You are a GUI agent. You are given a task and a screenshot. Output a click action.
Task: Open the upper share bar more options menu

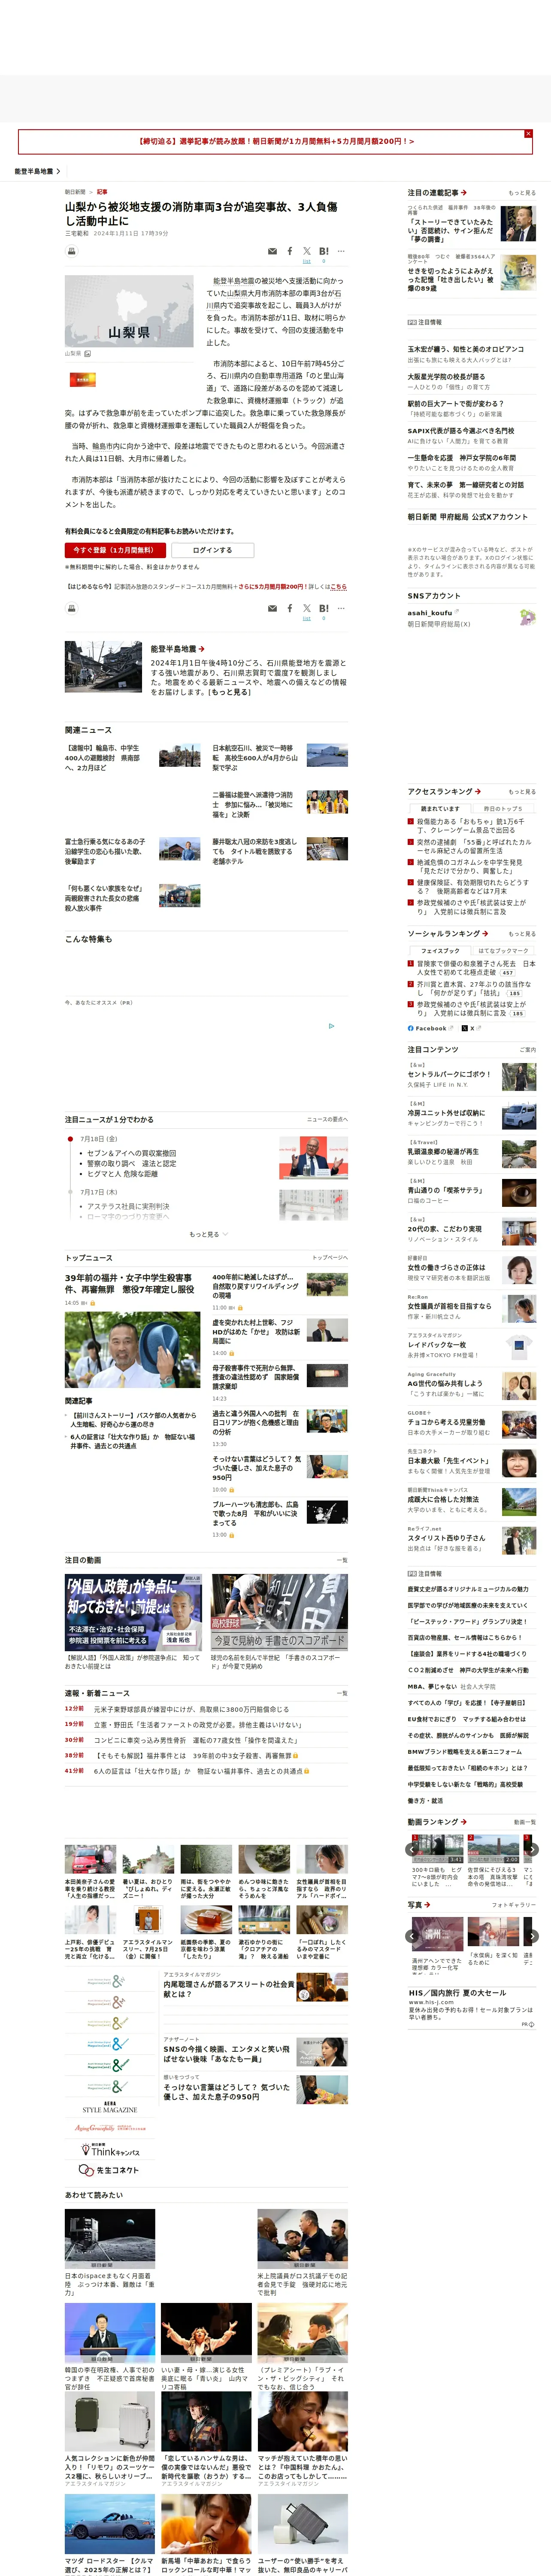coord(341,251)
